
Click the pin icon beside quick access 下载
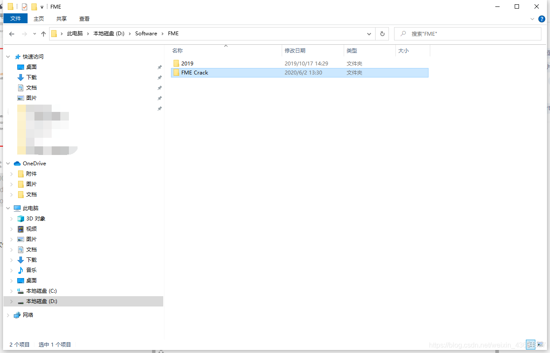pyautogui.click(x=159, y=77)
